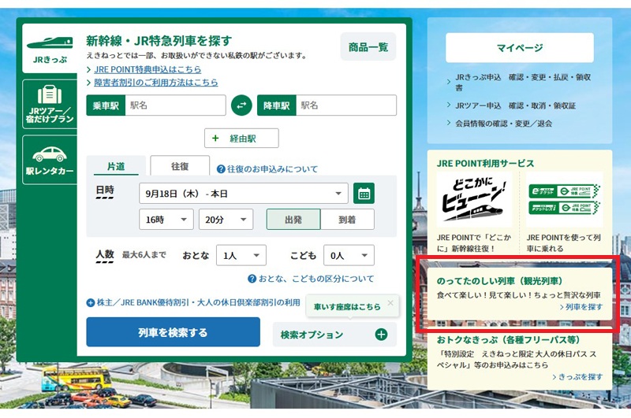
Task: Open the 16時 hour dropdown
Action: pos(166,220)
